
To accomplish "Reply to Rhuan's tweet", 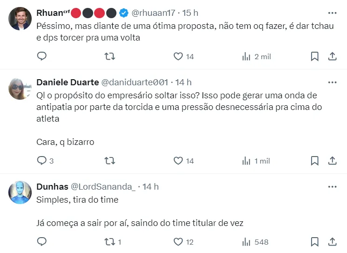I will point(42,56).
